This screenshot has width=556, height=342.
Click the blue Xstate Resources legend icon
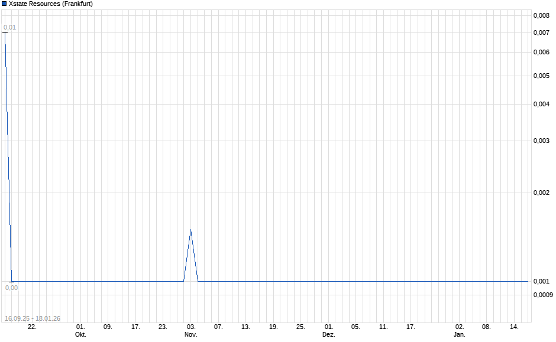pyautogui.click(x=4, y=4)
